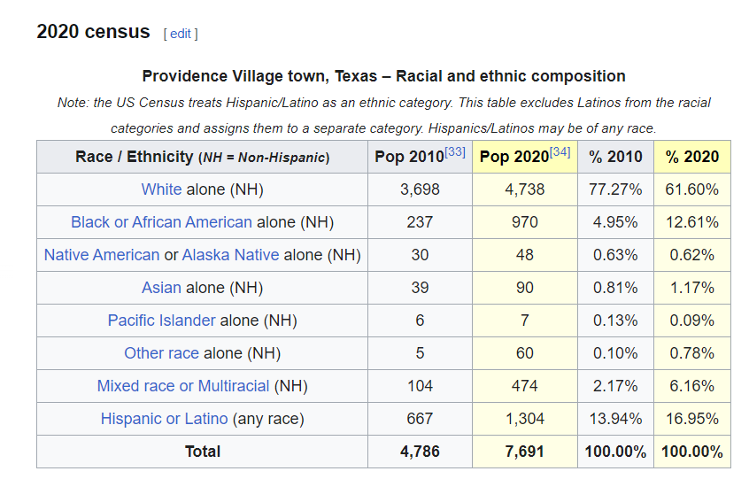Click the cell showing 237
The width and height of the screenshot is (749, 479).
420,222
